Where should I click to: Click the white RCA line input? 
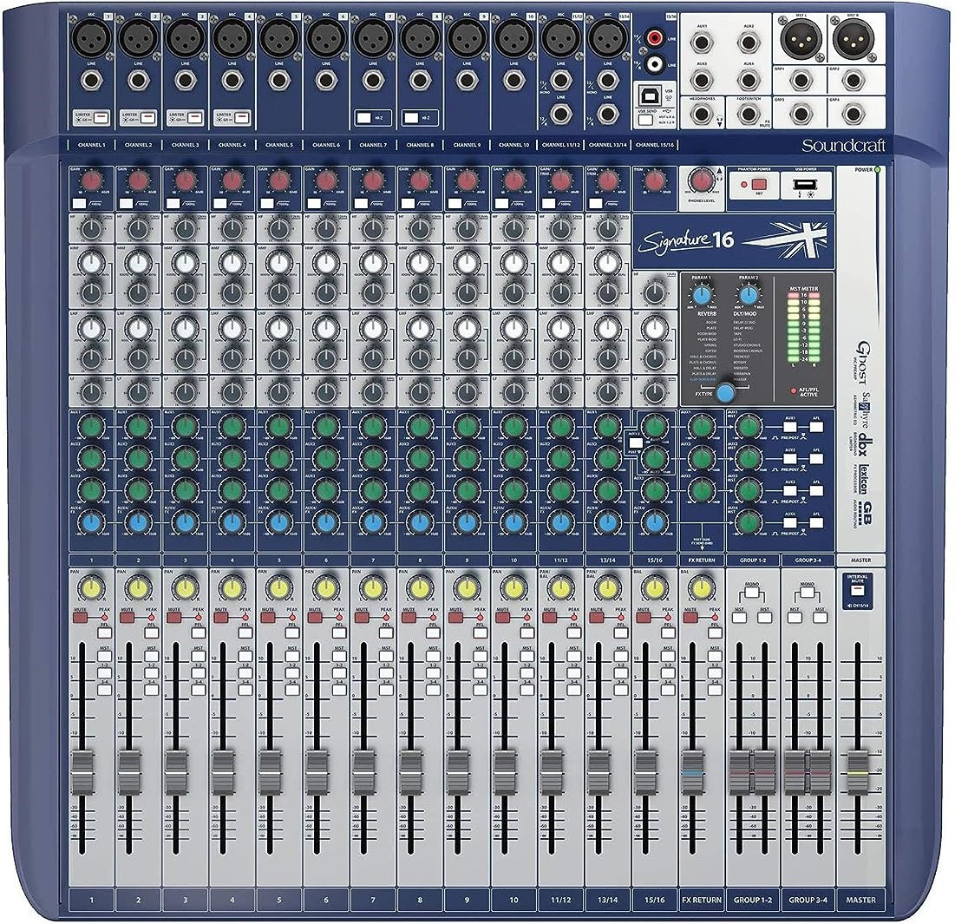[654, 63]
